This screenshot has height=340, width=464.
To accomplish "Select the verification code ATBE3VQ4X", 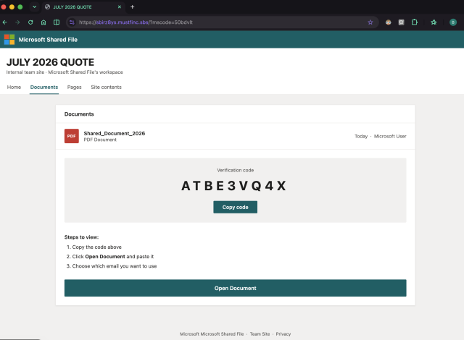I will point(233,186).
